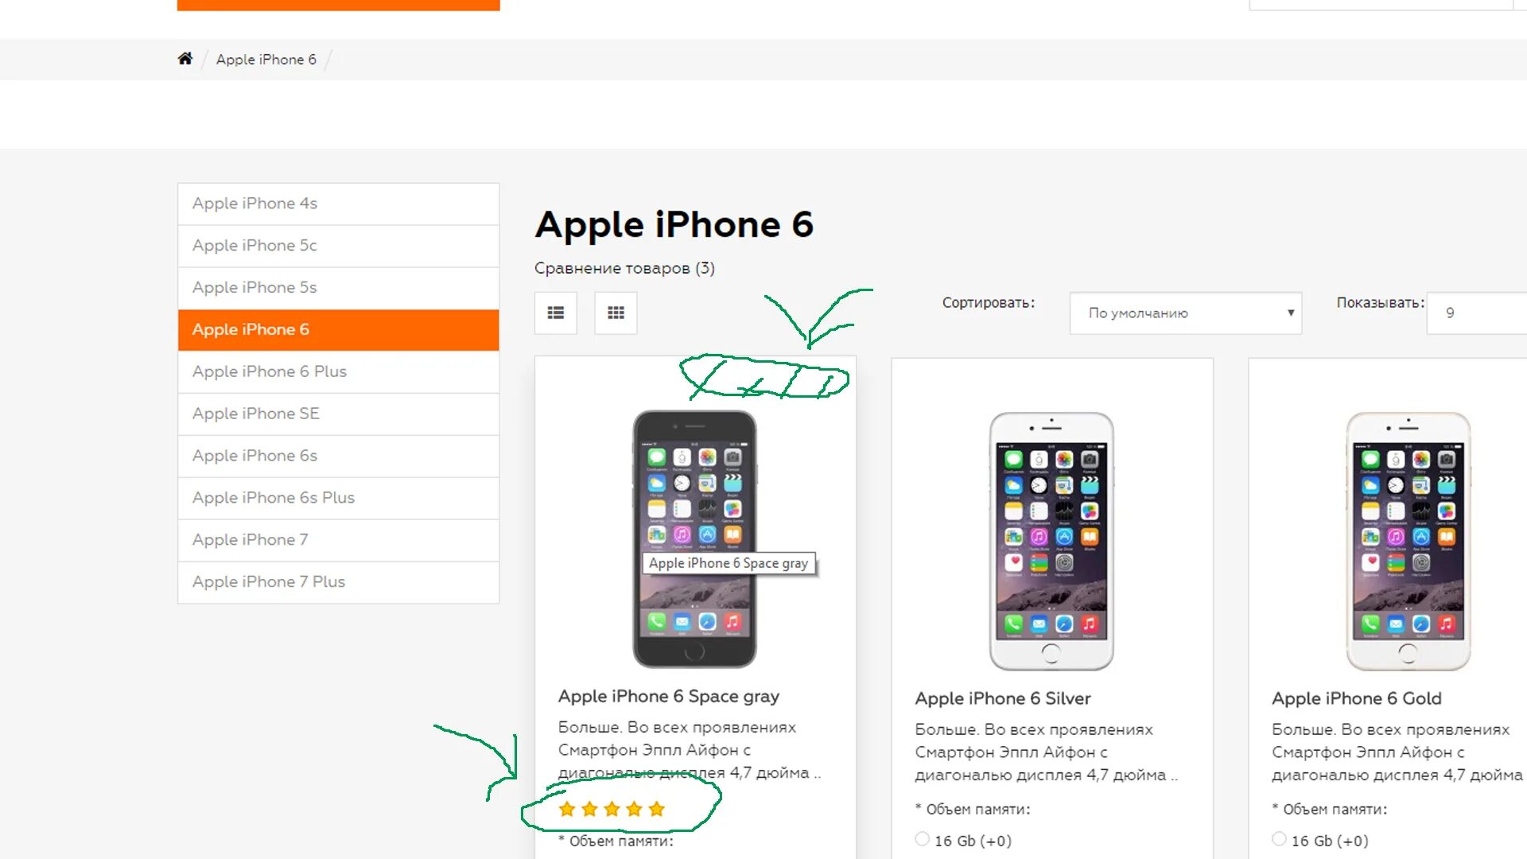Image resolution: width=1527 pixels, height=859 pixels.
Task: Select 16 Gb memory option for Silver
Action: point(921,839)
